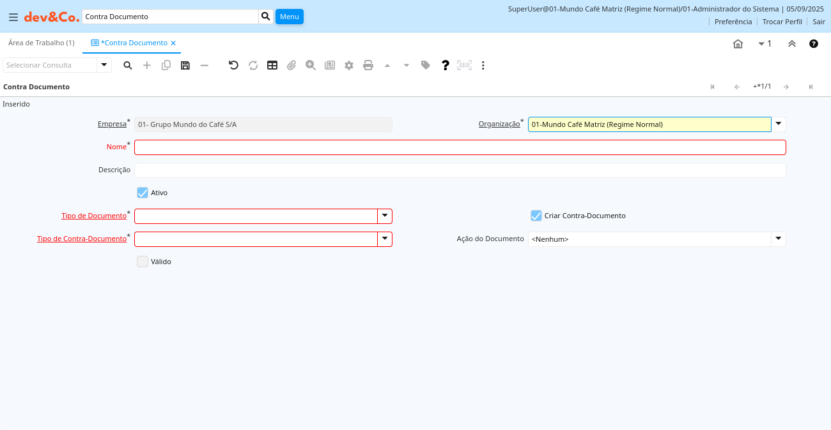The image size is (831, 430).
Task: Expand the Tipo de Documento dropdown
Action: [x=385, y=216]
